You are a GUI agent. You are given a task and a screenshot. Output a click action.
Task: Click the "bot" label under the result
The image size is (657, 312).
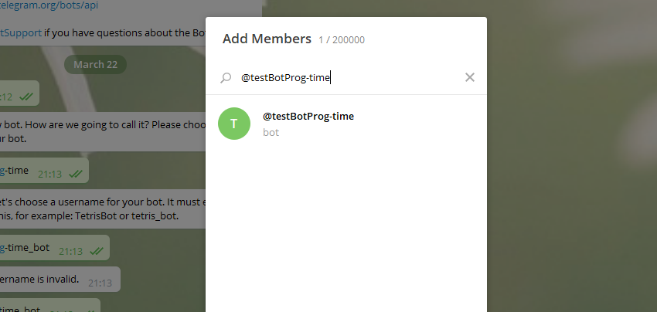(271, 133)
